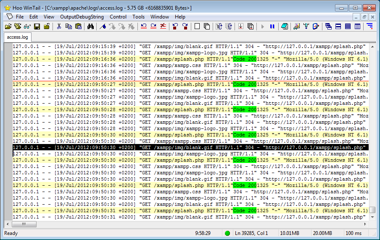Click the clipboard paste icon
Image resolution: width=380 pixels, height=240 pixels.
(x=78, y=26)
